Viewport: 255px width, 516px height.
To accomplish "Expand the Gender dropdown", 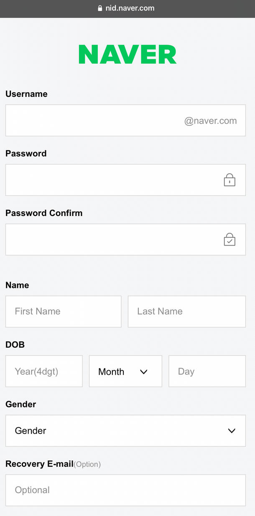I will click(x=125, y=431).
